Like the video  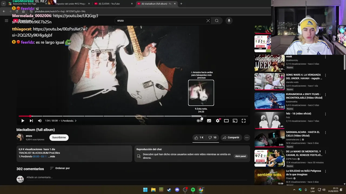click(x=199, y=137)
